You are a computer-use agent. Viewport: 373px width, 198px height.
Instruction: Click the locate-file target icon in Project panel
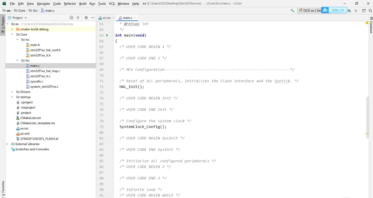(71, 18)
